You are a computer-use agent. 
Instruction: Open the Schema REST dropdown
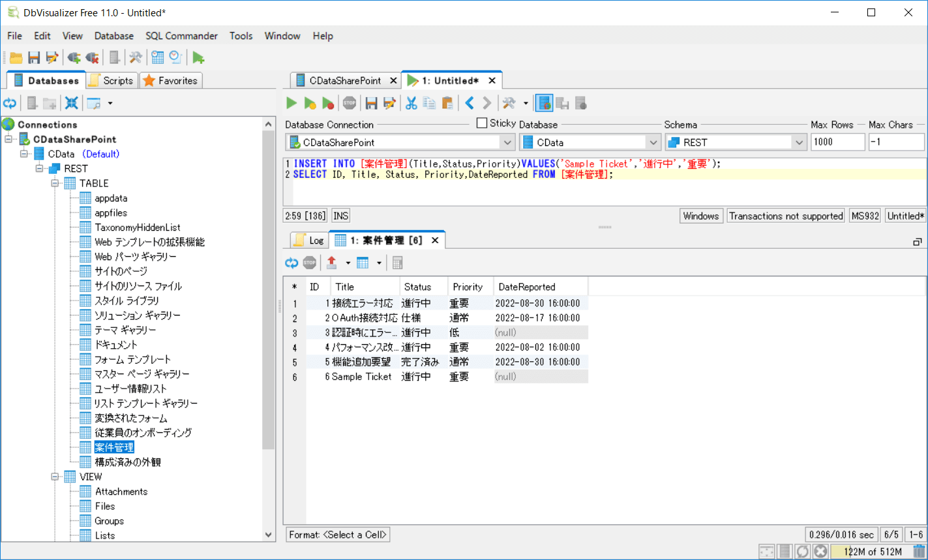coord(799,142)
